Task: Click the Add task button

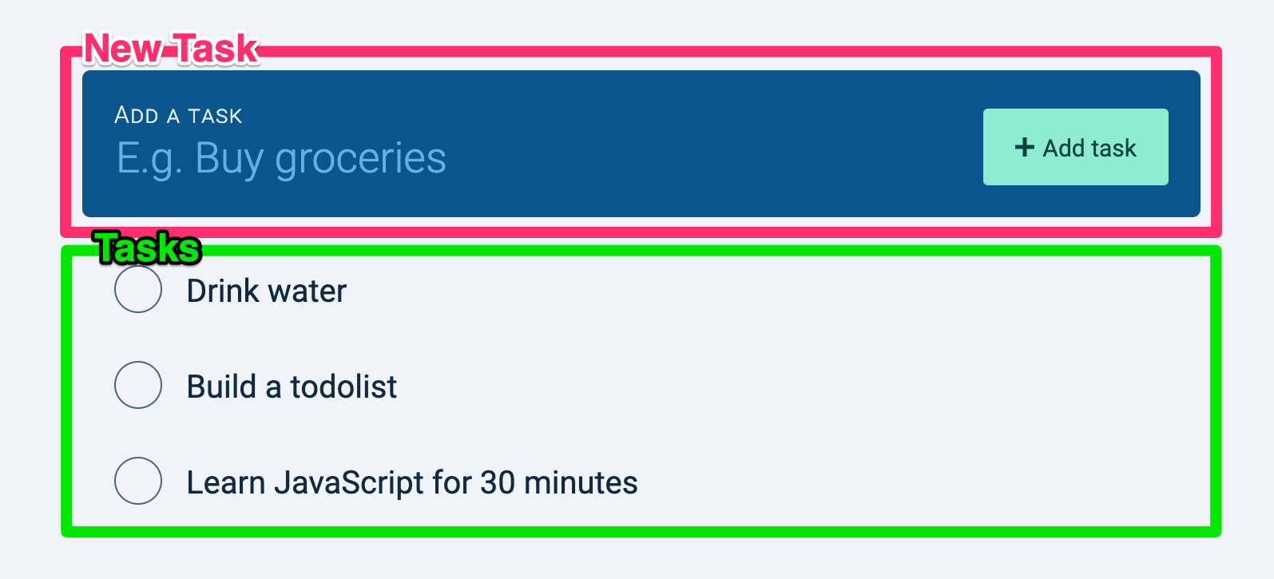Action: click(x=1074, y=147)
